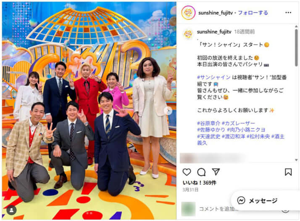Open the three-dot more options menu
Image resolution: width=300 pixels, height=221 pixels.
(288, 13)
